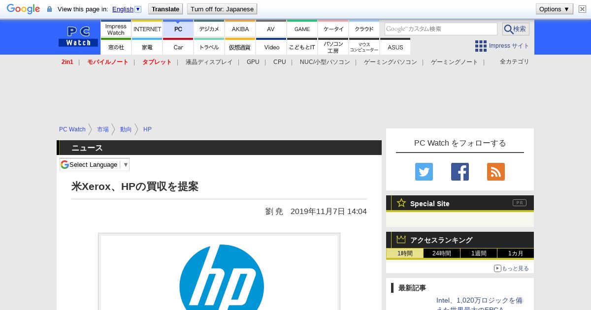The height and width of the screenshot is (310, 591).
Task: Click the モバイルノート category link
Action: (108, 62)
